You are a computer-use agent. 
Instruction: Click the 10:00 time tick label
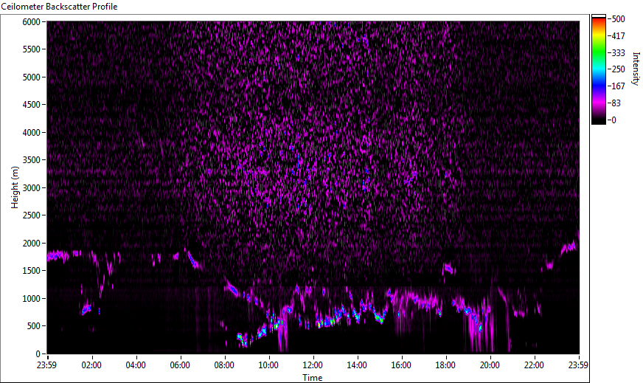click(268, 365)
